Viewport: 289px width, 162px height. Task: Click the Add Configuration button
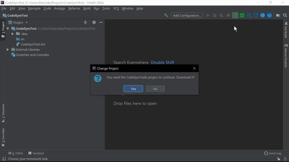tap(187, 15)
